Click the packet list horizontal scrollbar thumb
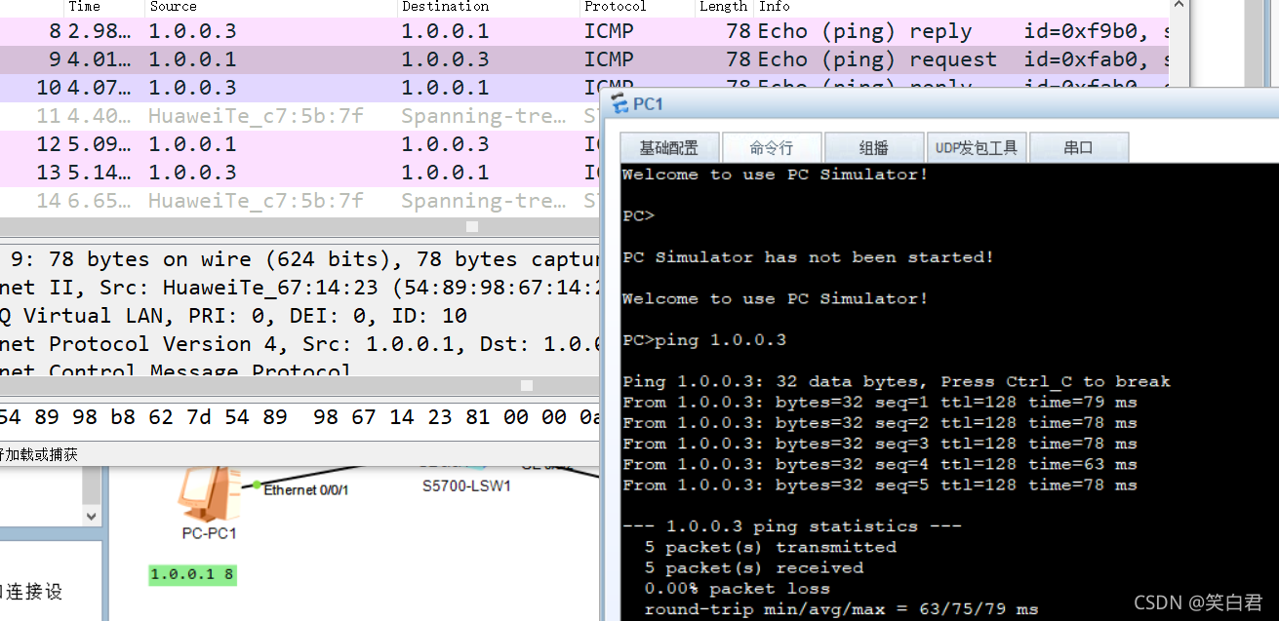The height and width of the screenshot is (621, 1279). pos(472,226)
